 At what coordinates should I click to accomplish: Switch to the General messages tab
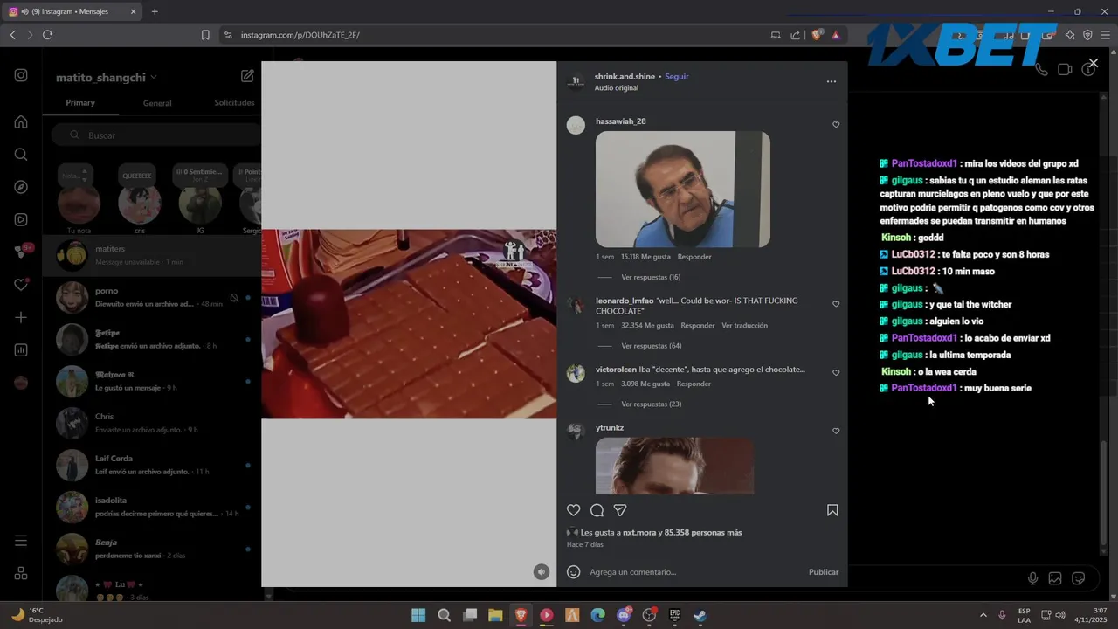coord(157,103)
